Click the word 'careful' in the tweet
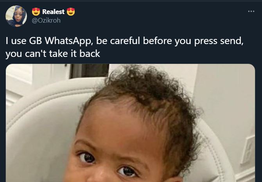The image size is (262, 182). click(x=125, y=41)
